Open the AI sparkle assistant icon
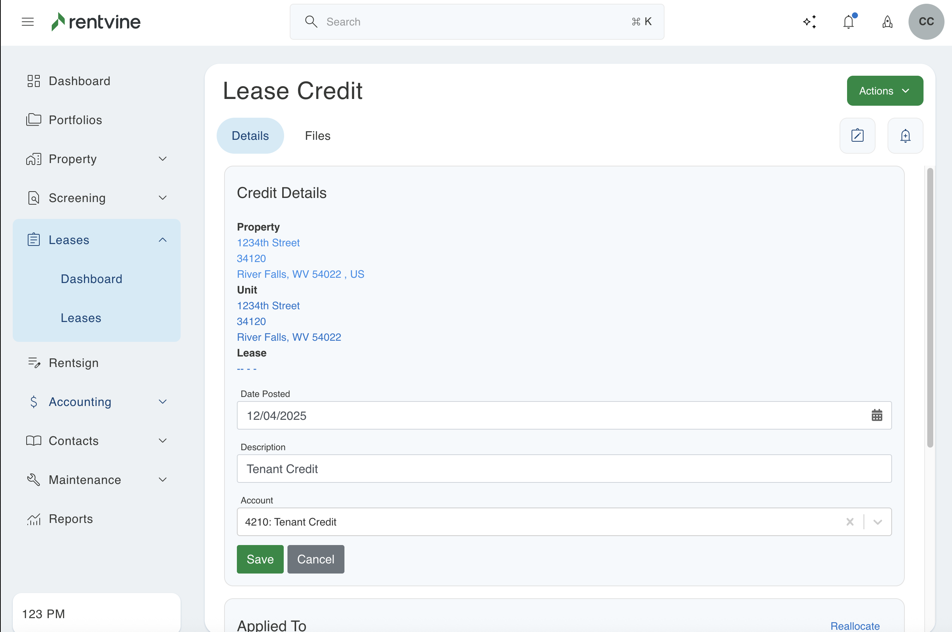The image size is (952, 632). click(810, 22)
